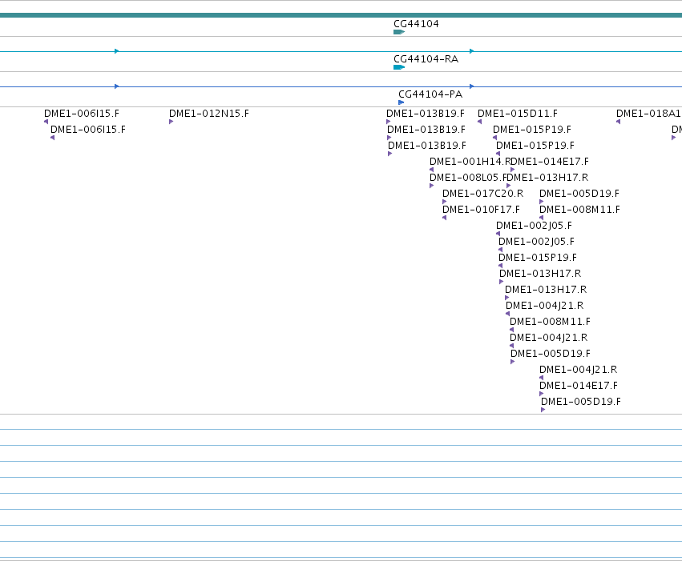Click the purple triangle under DME1-008L05.F
The width and height of the screenshot is (682, 561).
(x=431, y=186)
